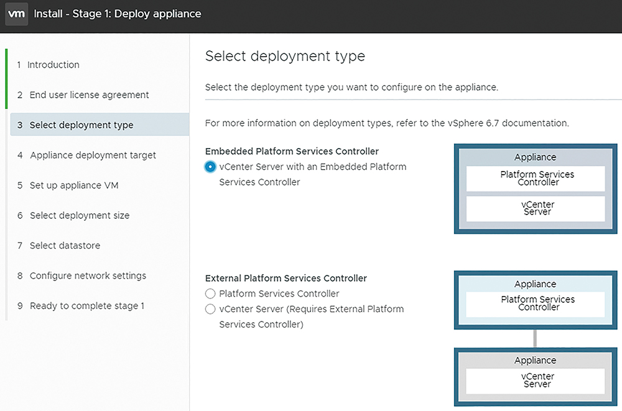Go to step 8 Configure network settings
The width and height of the screenshot is (622, 411).
click(81, 275)
